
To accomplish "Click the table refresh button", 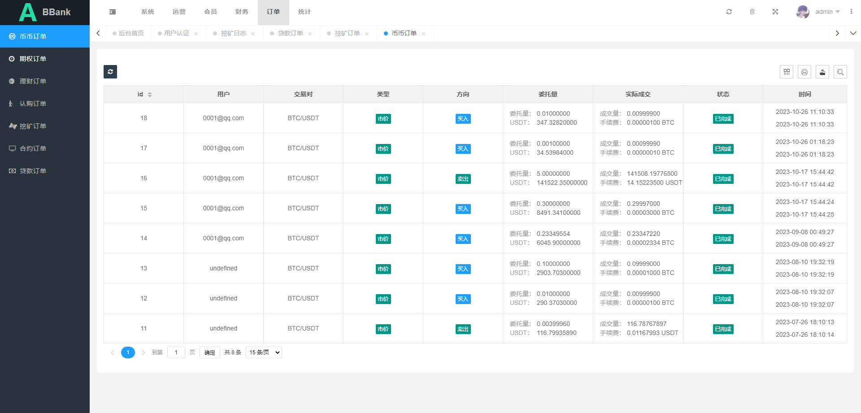I will point(110,72).
